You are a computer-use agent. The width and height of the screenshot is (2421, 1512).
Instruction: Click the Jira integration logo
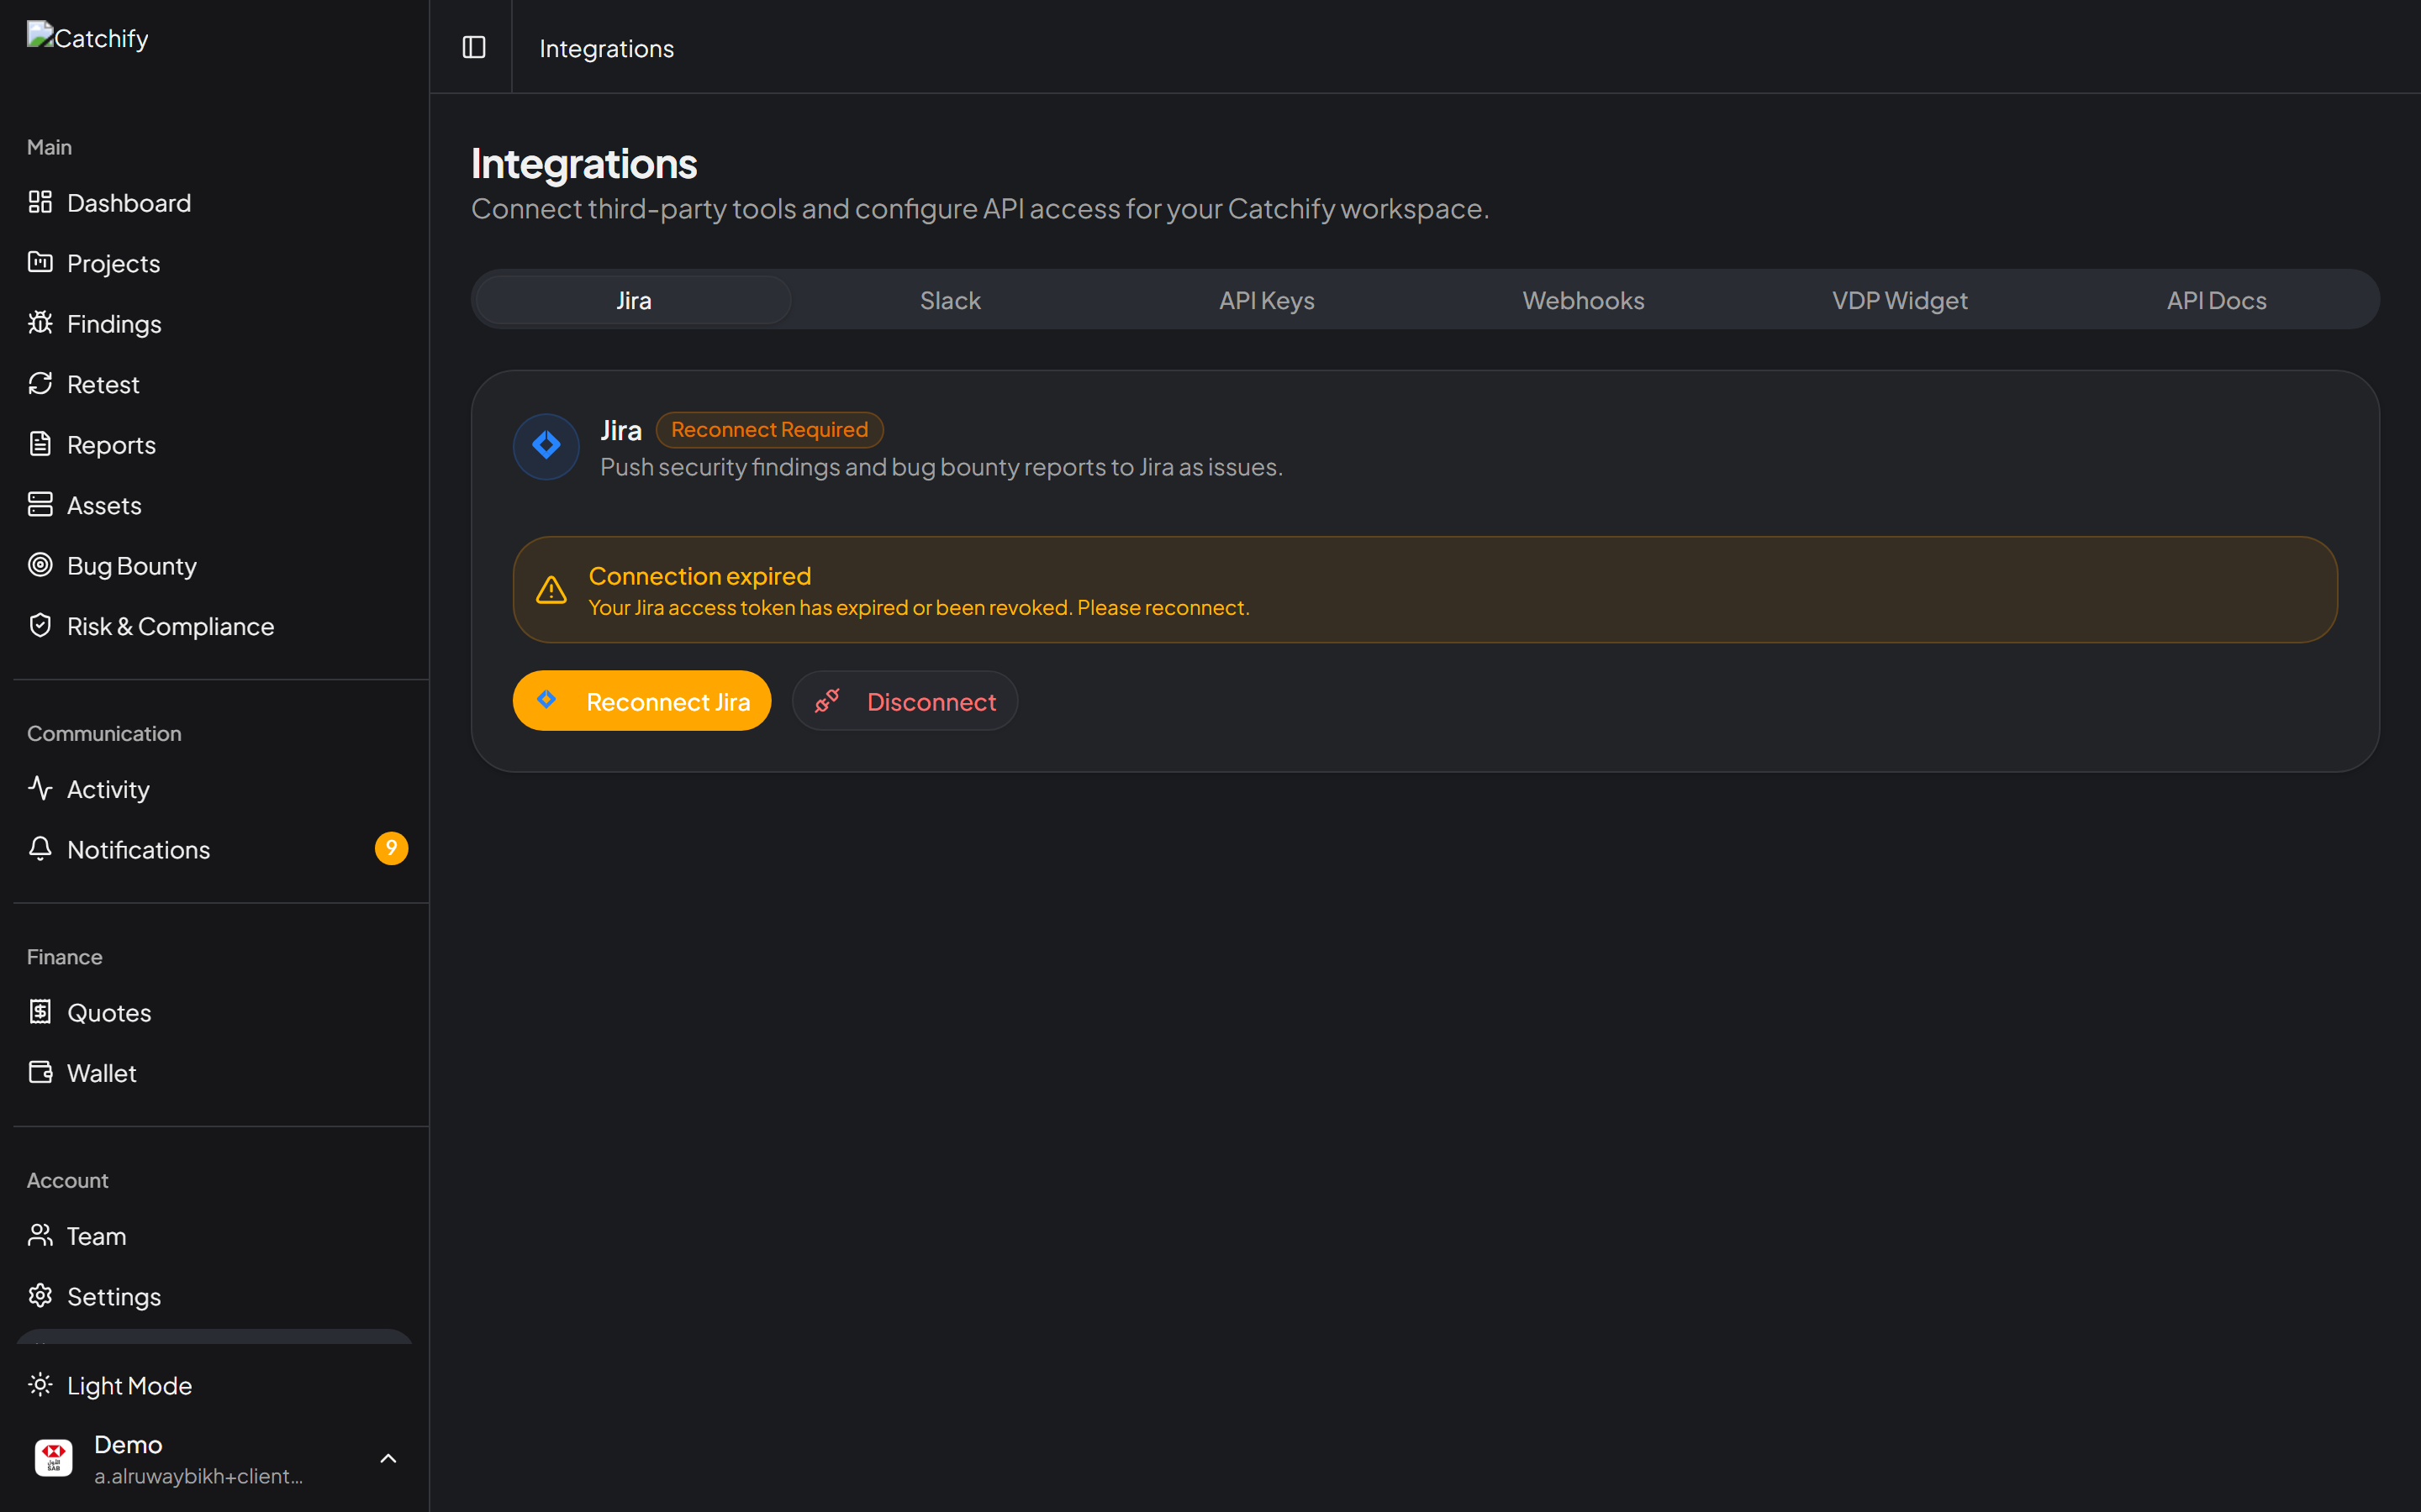tap(546, 446)
